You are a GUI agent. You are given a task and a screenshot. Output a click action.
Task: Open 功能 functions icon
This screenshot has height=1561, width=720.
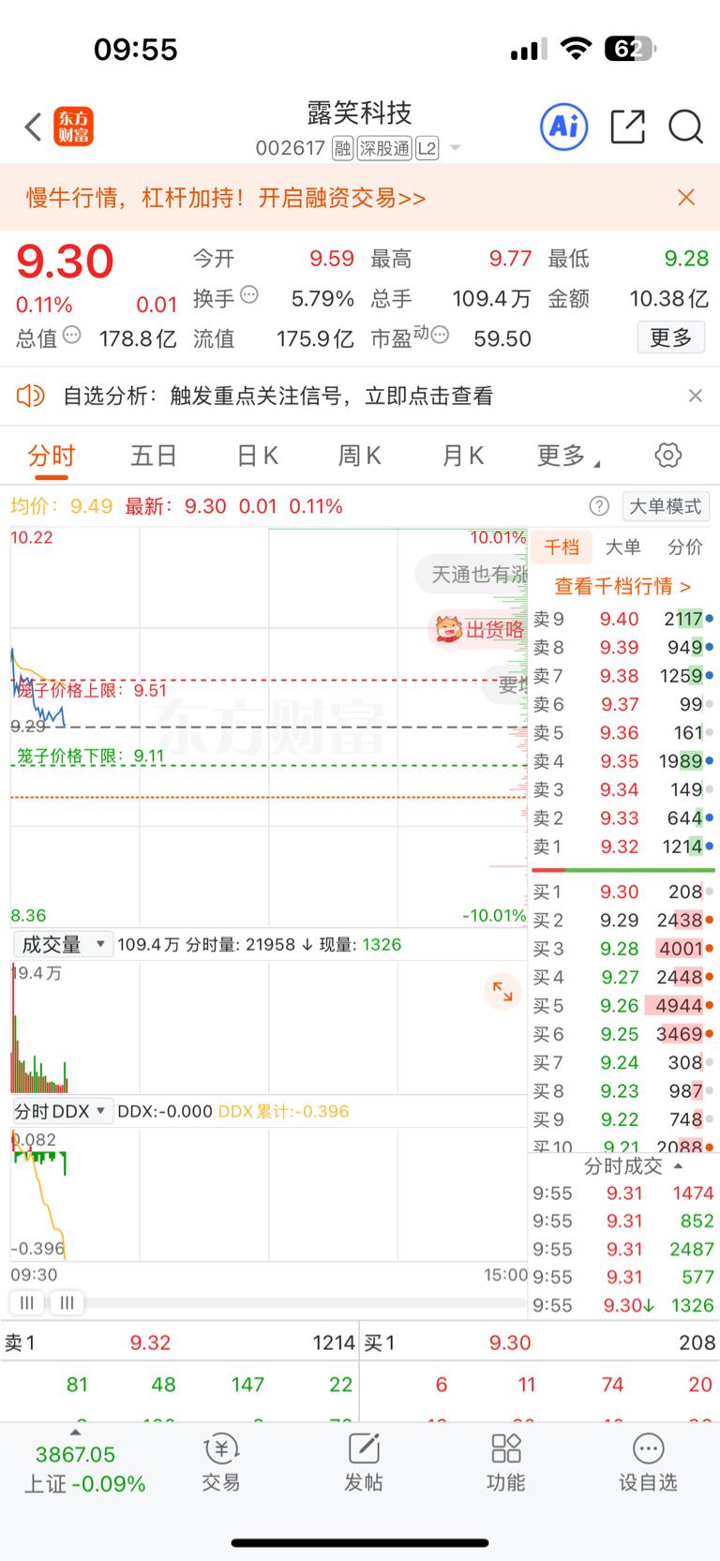[506, 1463]
